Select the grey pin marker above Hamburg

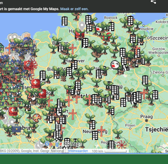pos(82,26)
